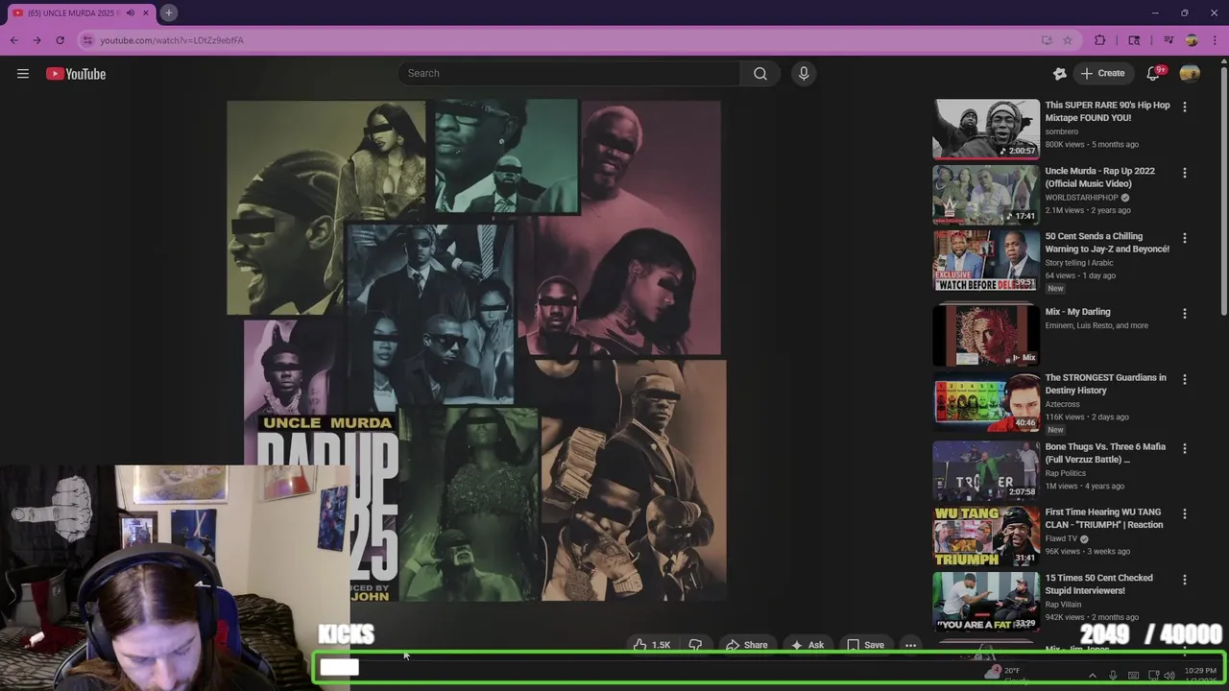Viewport: 1229px width, 691px height.
Task: Open the YouTube account avatar menu
Action: [x=1190, y=74]
